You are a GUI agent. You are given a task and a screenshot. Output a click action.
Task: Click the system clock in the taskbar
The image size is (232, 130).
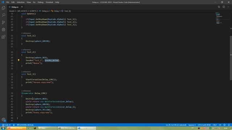225,129
